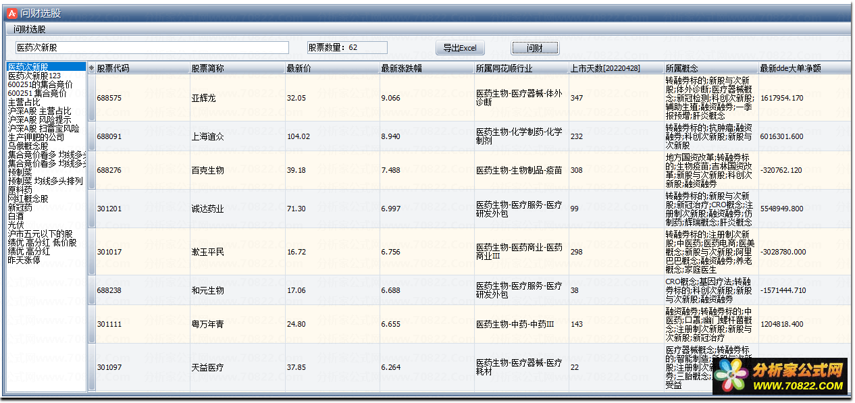The width and height of the screenshot is (855, 403).
Task: Click the change percentage 6.997
Action: tap(391, 209)
